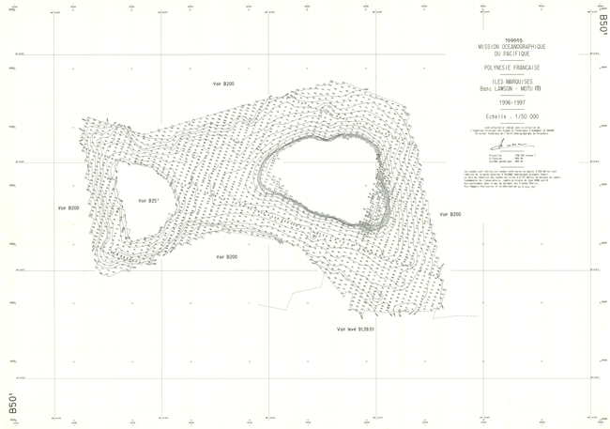610x429 pixels.
Task: Click 'Voir B200' label above the survey area
Action: pos(222,84)
